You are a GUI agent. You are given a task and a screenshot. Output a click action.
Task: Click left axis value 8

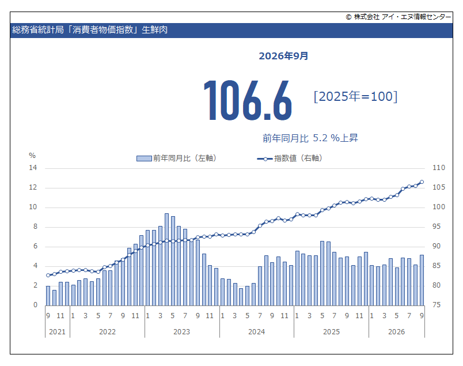[x=35, y=227]
